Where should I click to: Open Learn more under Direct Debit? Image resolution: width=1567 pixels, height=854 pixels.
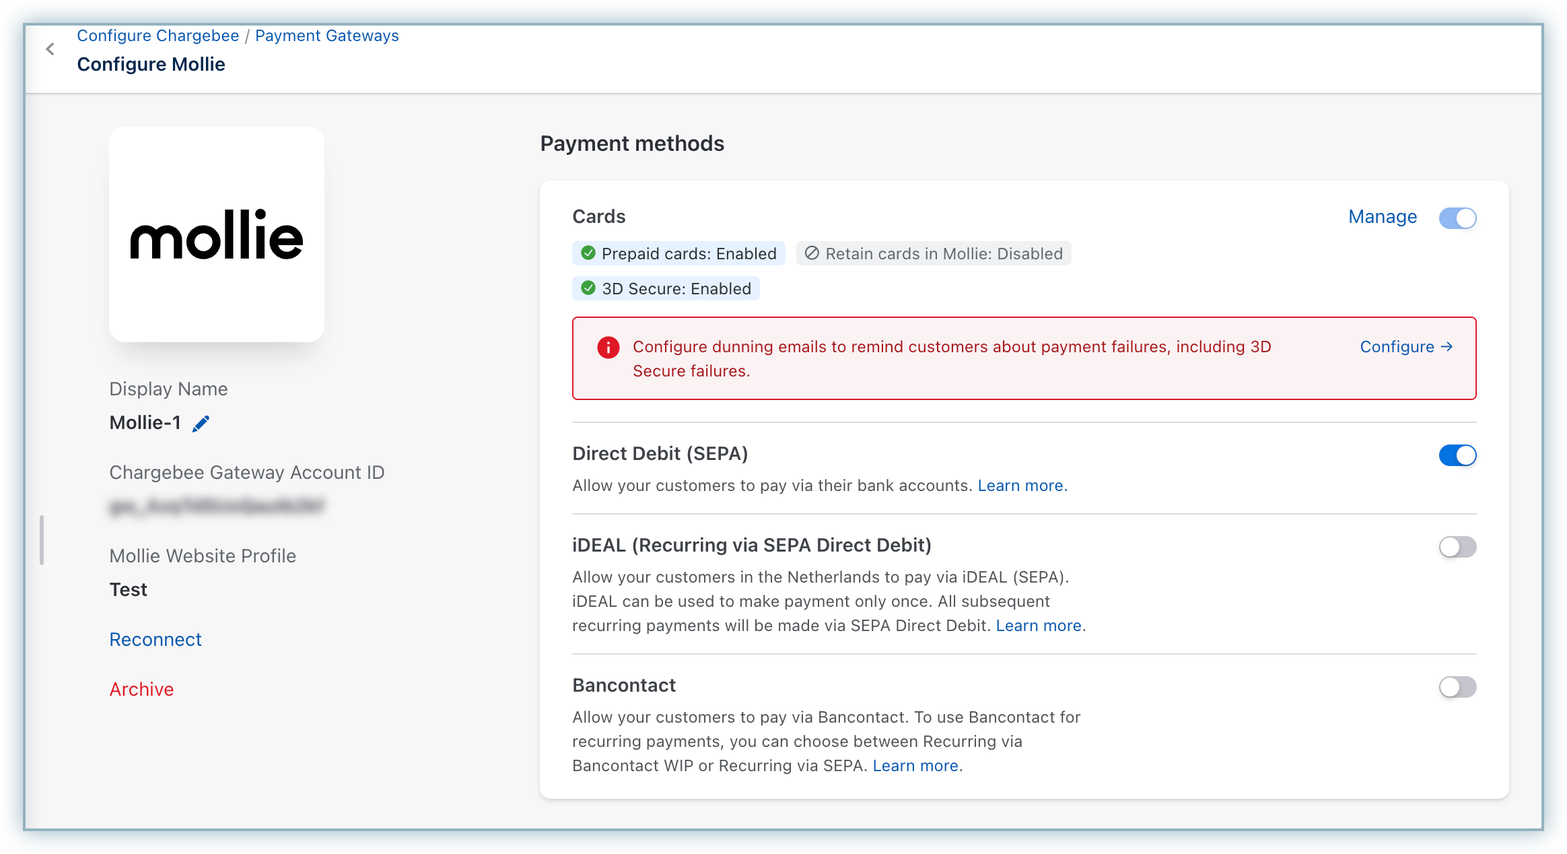pyautogui.click(x=1021, y=486)
